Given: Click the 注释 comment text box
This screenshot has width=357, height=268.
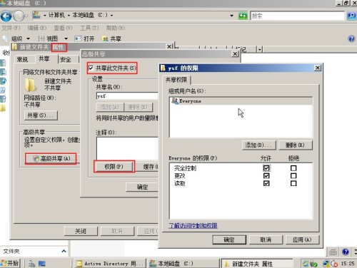Looking at the screenshot, I should (x=127, y=148).
